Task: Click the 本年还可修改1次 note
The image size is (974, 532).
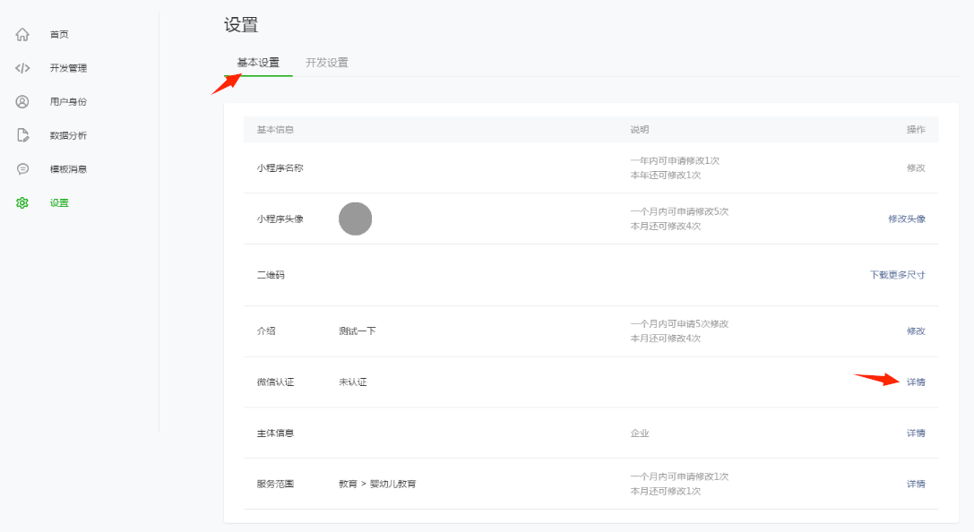Action: [665, 176]
